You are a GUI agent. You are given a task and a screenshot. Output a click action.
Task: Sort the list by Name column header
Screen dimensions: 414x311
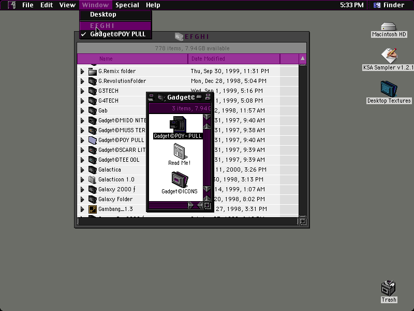[x=132, y=59]
